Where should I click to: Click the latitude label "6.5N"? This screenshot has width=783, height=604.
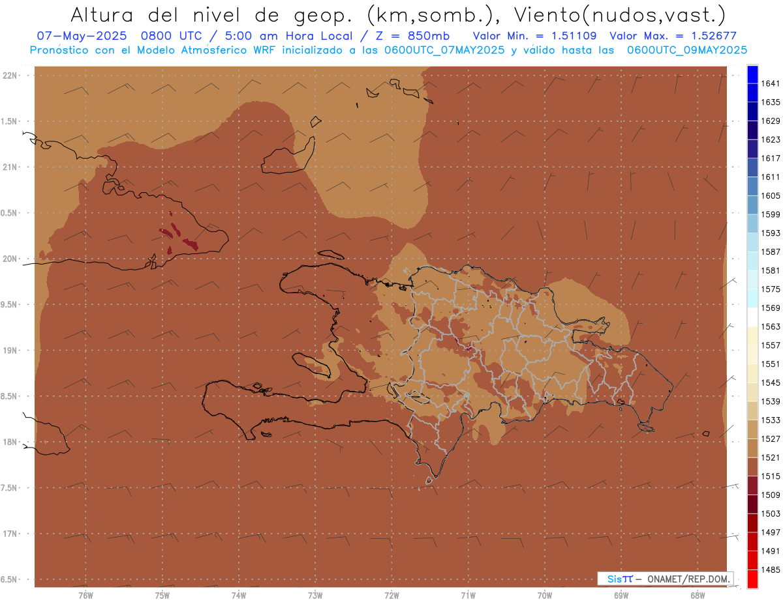[x=10, y=580]
